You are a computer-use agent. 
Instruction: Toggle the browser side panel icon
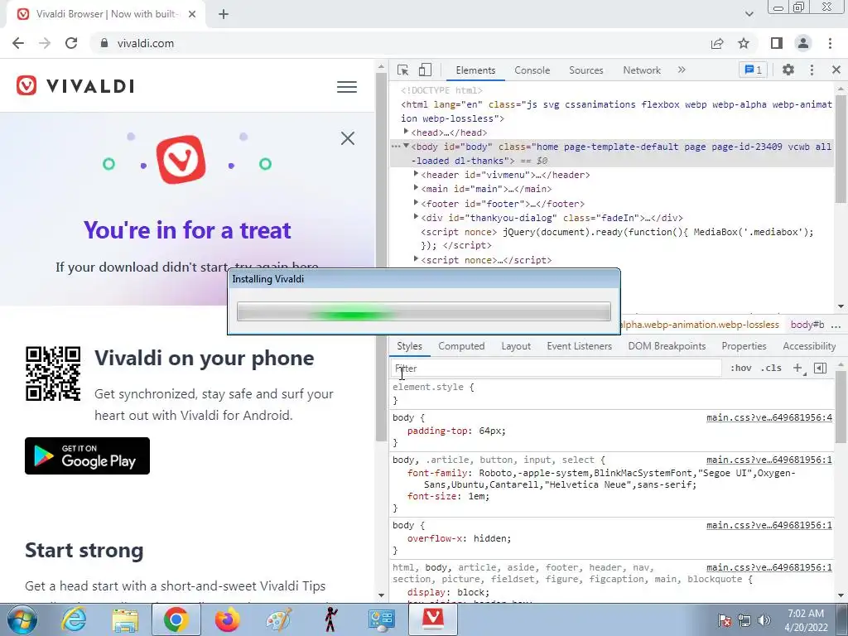[x=776, y=43]
